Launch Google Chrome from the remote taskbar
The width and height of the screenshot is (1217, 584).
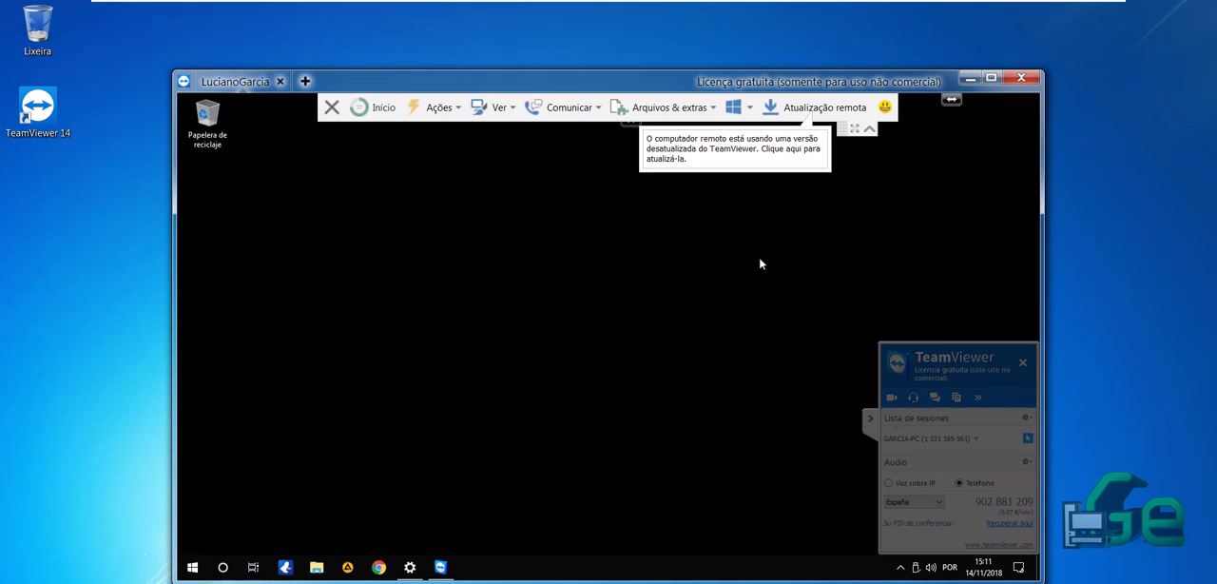point(378,568)
